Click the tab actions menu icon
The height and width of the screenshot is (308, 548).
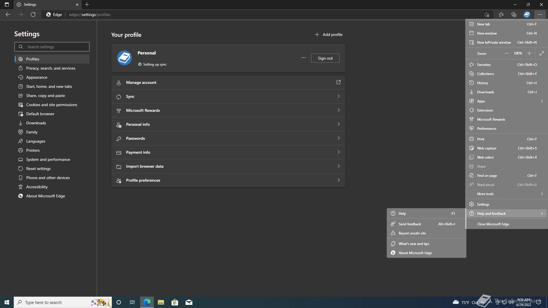pyautogui.click(x=7, y=5)
